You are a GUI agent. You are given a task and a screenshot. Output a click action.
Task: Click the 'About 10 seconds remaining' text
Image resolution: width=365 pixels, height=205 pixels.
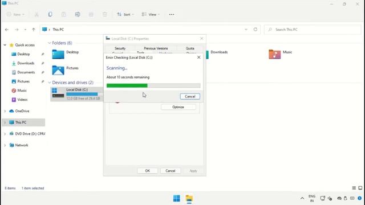(x=128, y=77)
